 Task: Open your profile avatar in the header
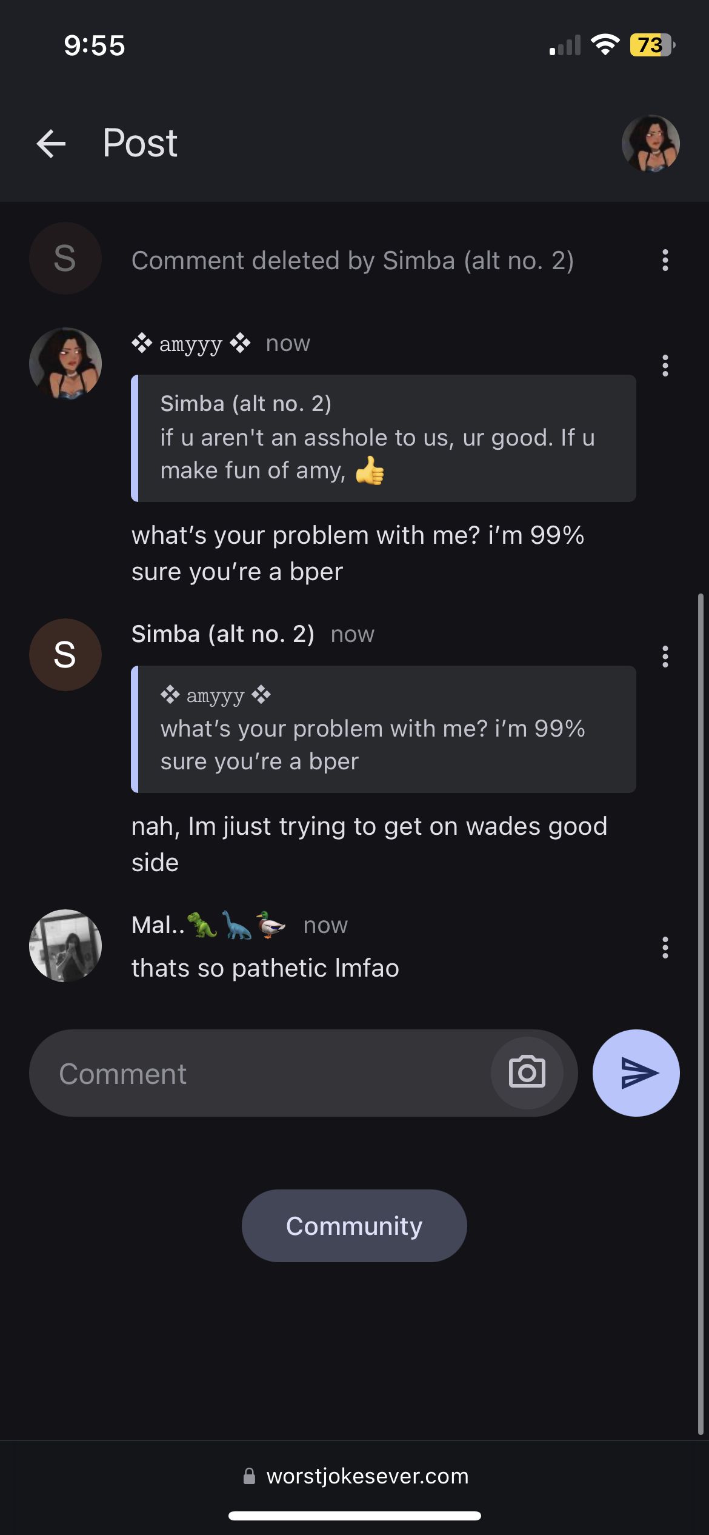click(x=650, y=144)
